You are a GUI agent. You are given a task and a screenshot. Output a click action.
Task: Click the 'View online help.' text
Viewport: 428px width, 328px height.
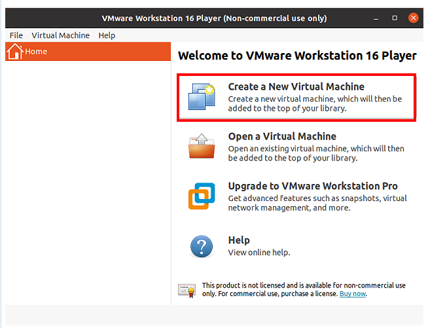259,252
